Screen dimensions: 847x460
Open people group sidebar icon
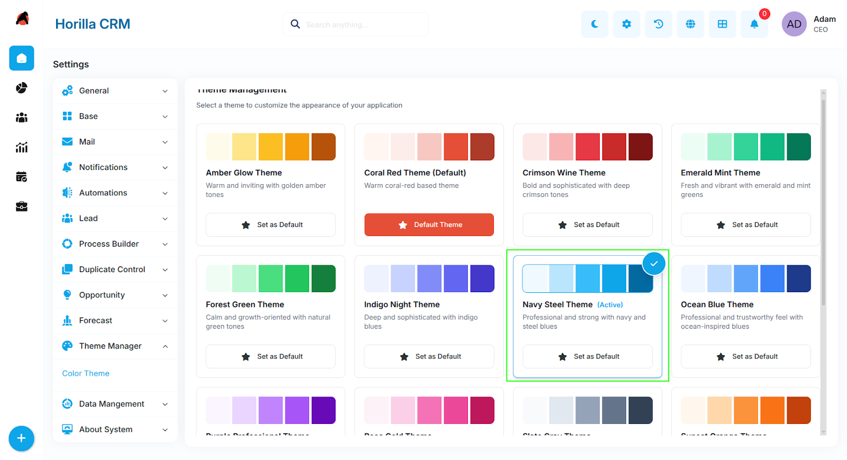(x=22, y=118)
